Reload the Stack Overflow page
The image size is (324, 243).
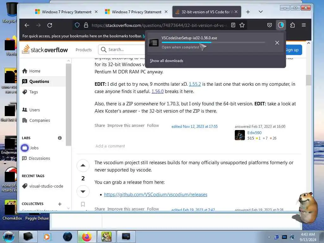(x=50, y=25)
